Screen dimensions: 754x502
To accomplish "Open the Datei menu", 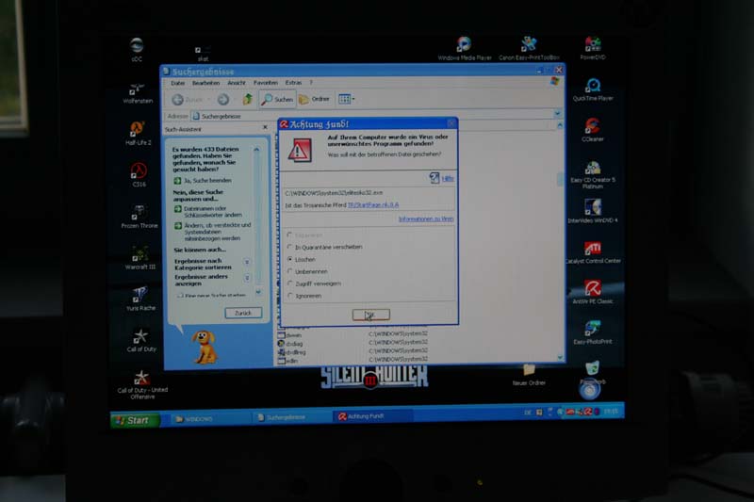I will tap(177, 83).
